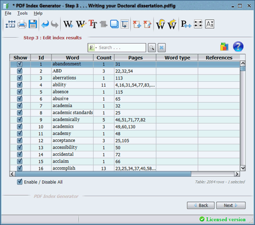Click the rows with arrows merge icon
This screenshot has height=225, width=255.
[198, 24]
